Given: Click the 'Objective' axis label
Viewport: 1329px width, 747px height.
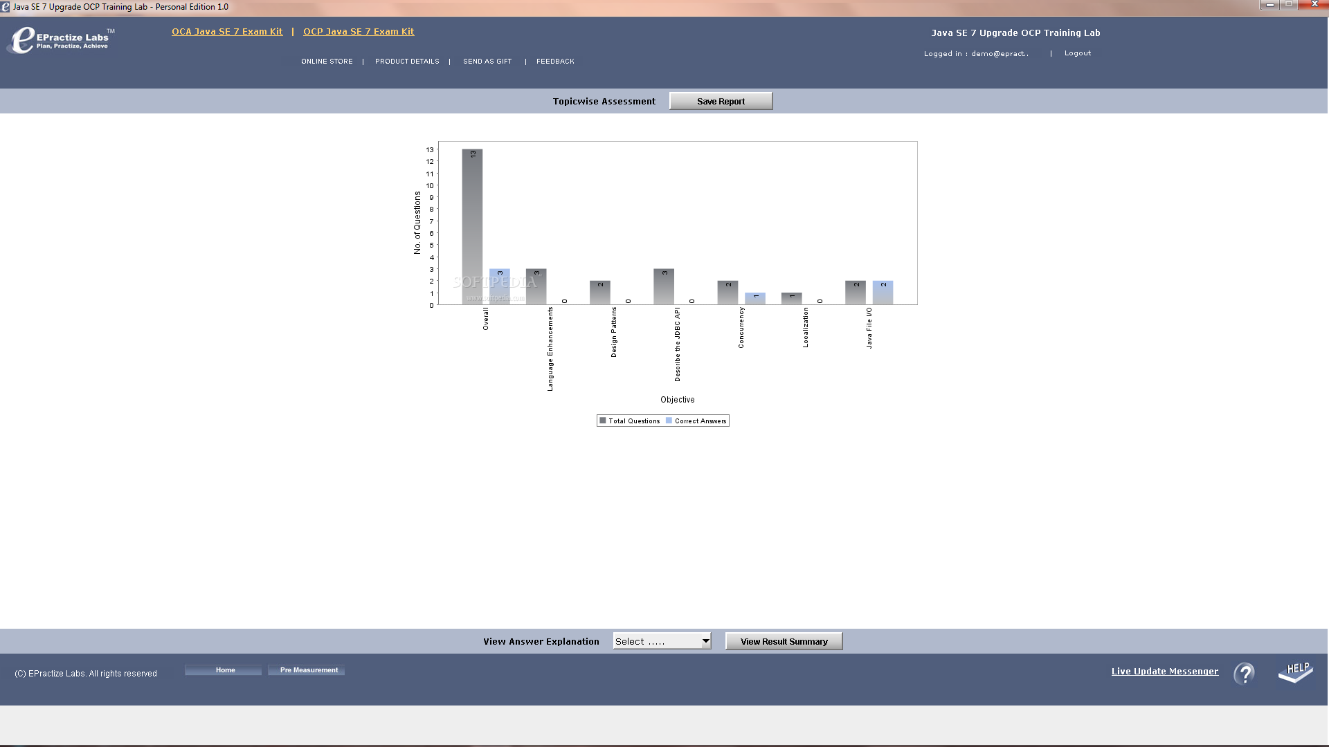Looking at the screenshot, I should click(677, 400).
